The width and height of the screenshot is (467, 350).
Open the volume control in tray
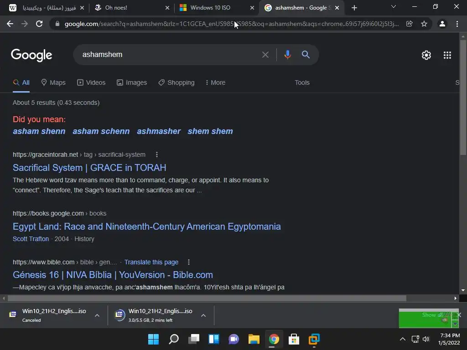426,339
